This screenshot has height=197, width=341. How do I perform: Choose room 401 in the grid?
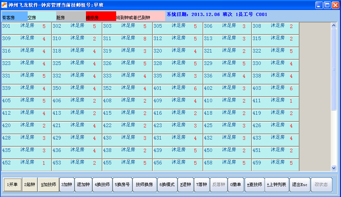[x=178, y=91]
